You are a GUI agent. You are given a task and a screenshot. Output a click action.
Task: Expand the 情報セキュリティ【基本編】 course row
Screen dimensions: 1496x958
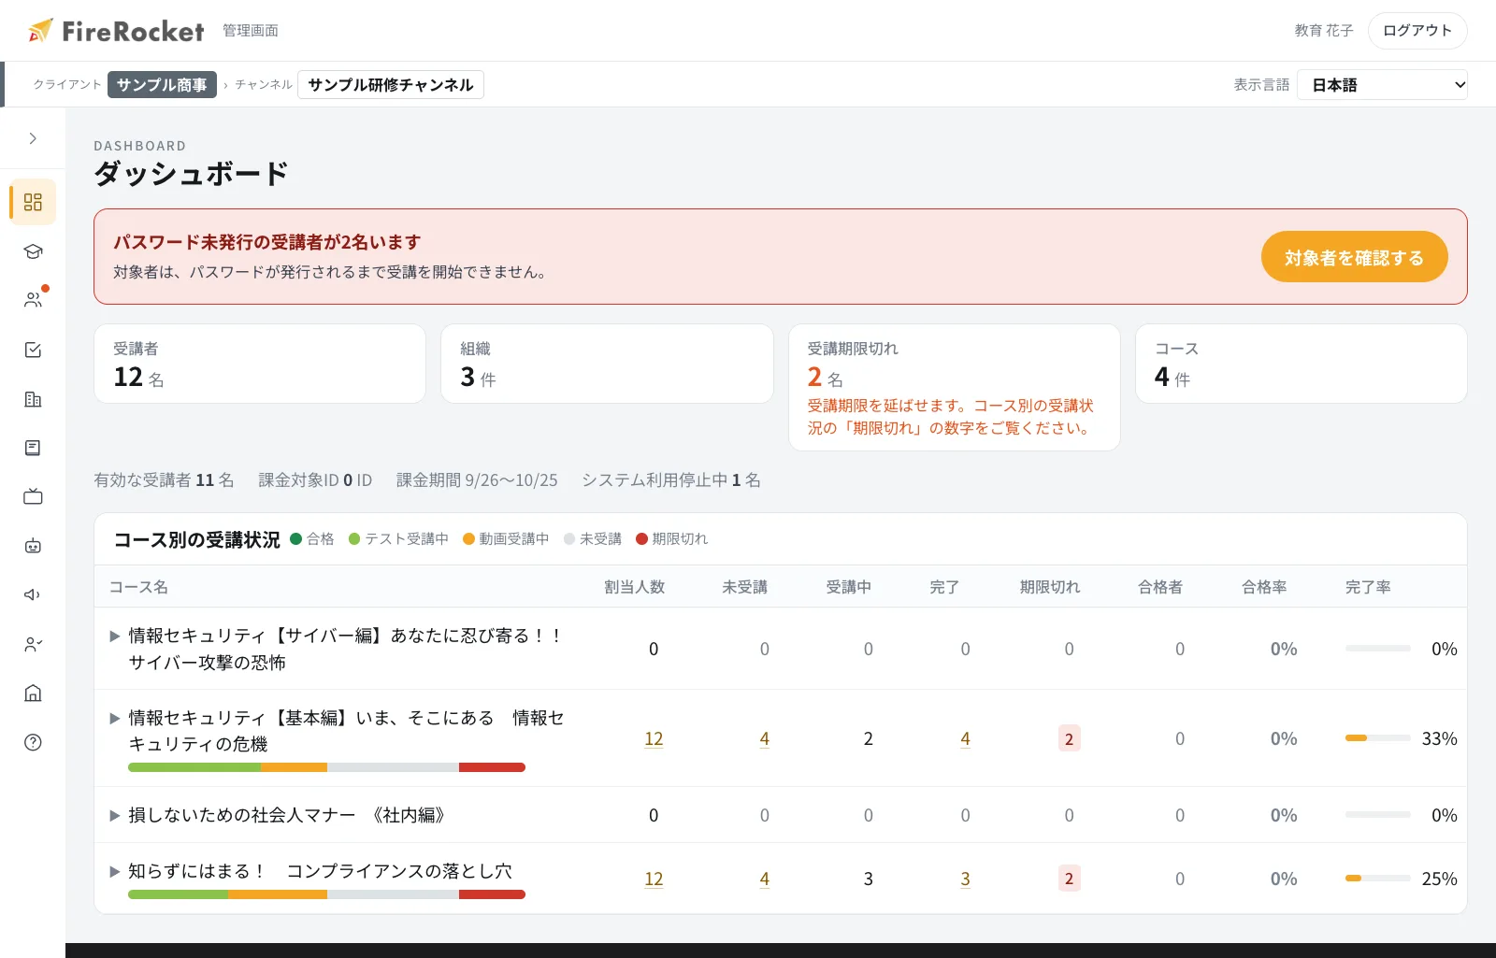point(115,719)
